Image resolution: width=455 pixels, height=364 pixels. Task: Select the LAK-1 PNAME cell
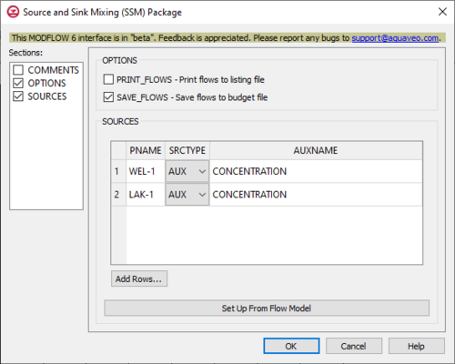point(146,195)
